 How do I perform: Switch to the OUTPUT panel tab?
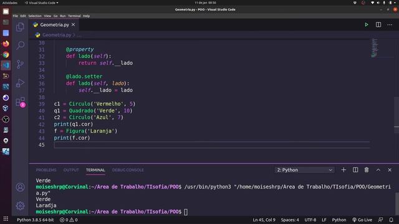(x=71, y=170)
